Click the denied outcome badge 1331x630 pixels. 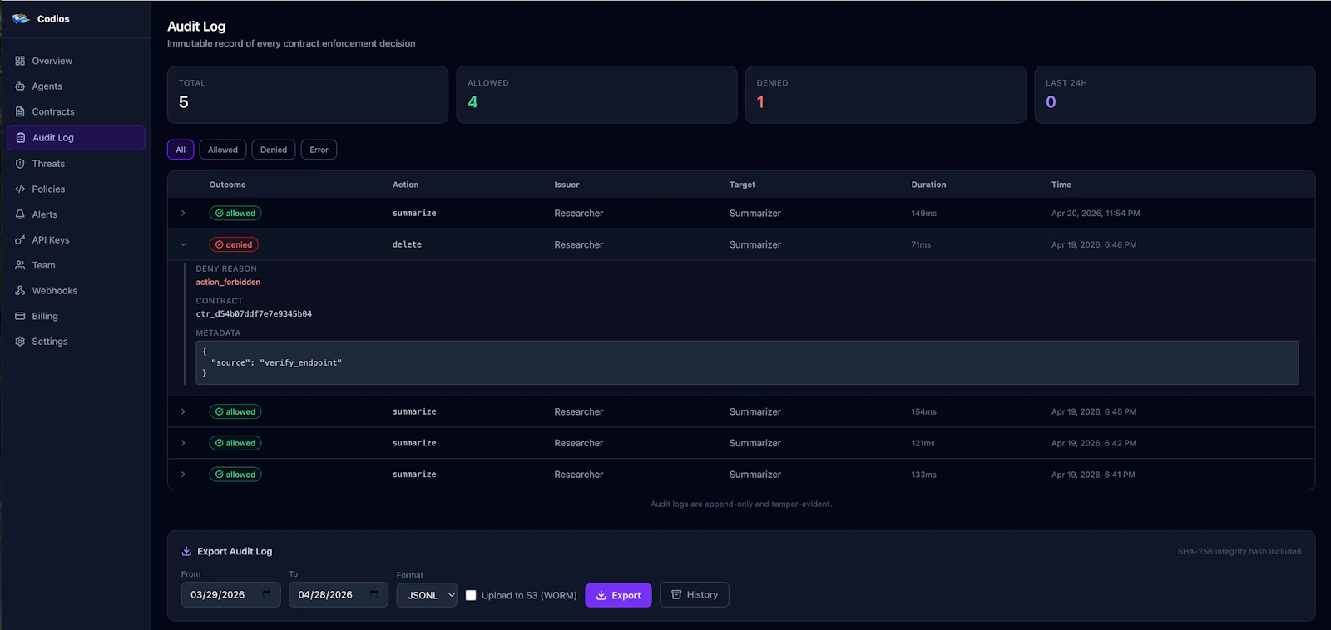pos(234,244)
